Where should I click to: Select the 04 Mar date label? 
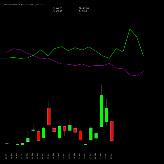pos(32,156)
